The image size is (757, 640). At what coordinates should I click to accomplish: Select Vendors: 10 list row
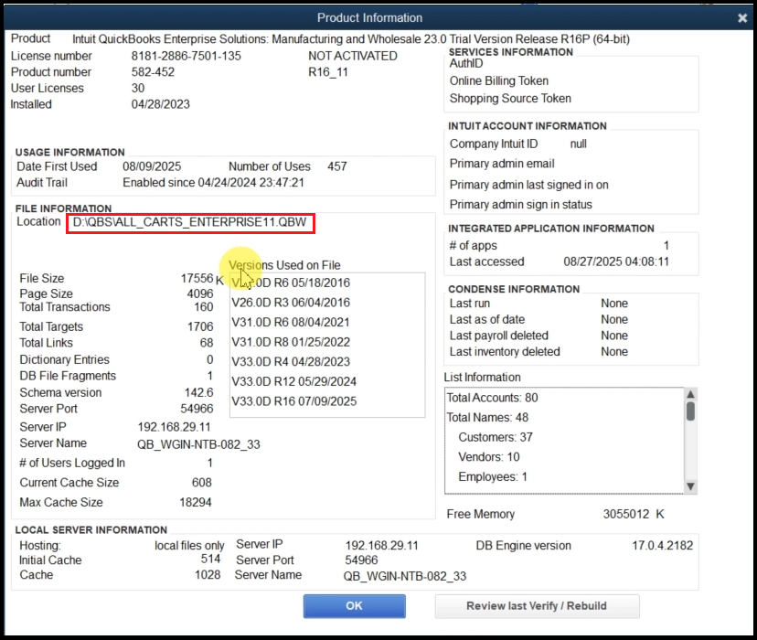(489, 457)
